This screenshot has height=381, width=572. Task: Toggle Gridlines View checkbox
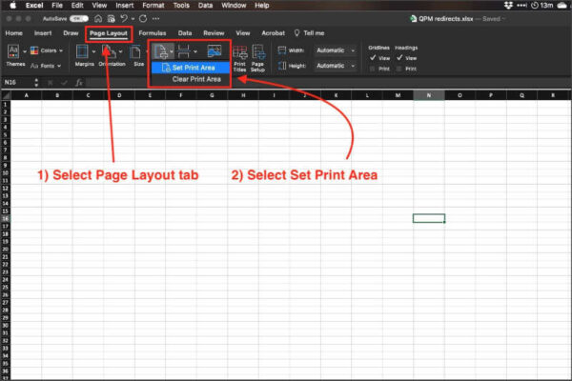(373, 57)
